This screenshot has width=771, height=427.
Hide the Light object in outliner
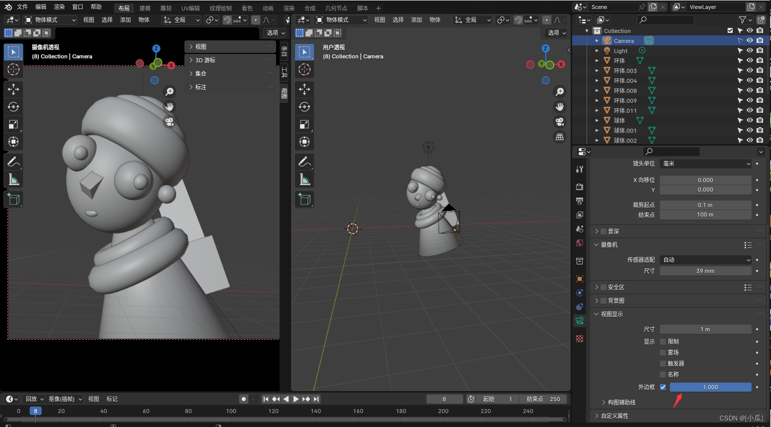[x=750, y=51]
